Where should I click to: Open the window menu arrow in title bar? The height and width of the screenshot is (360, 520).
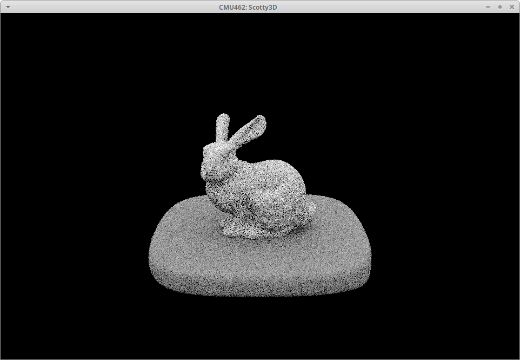coord(8,7)
